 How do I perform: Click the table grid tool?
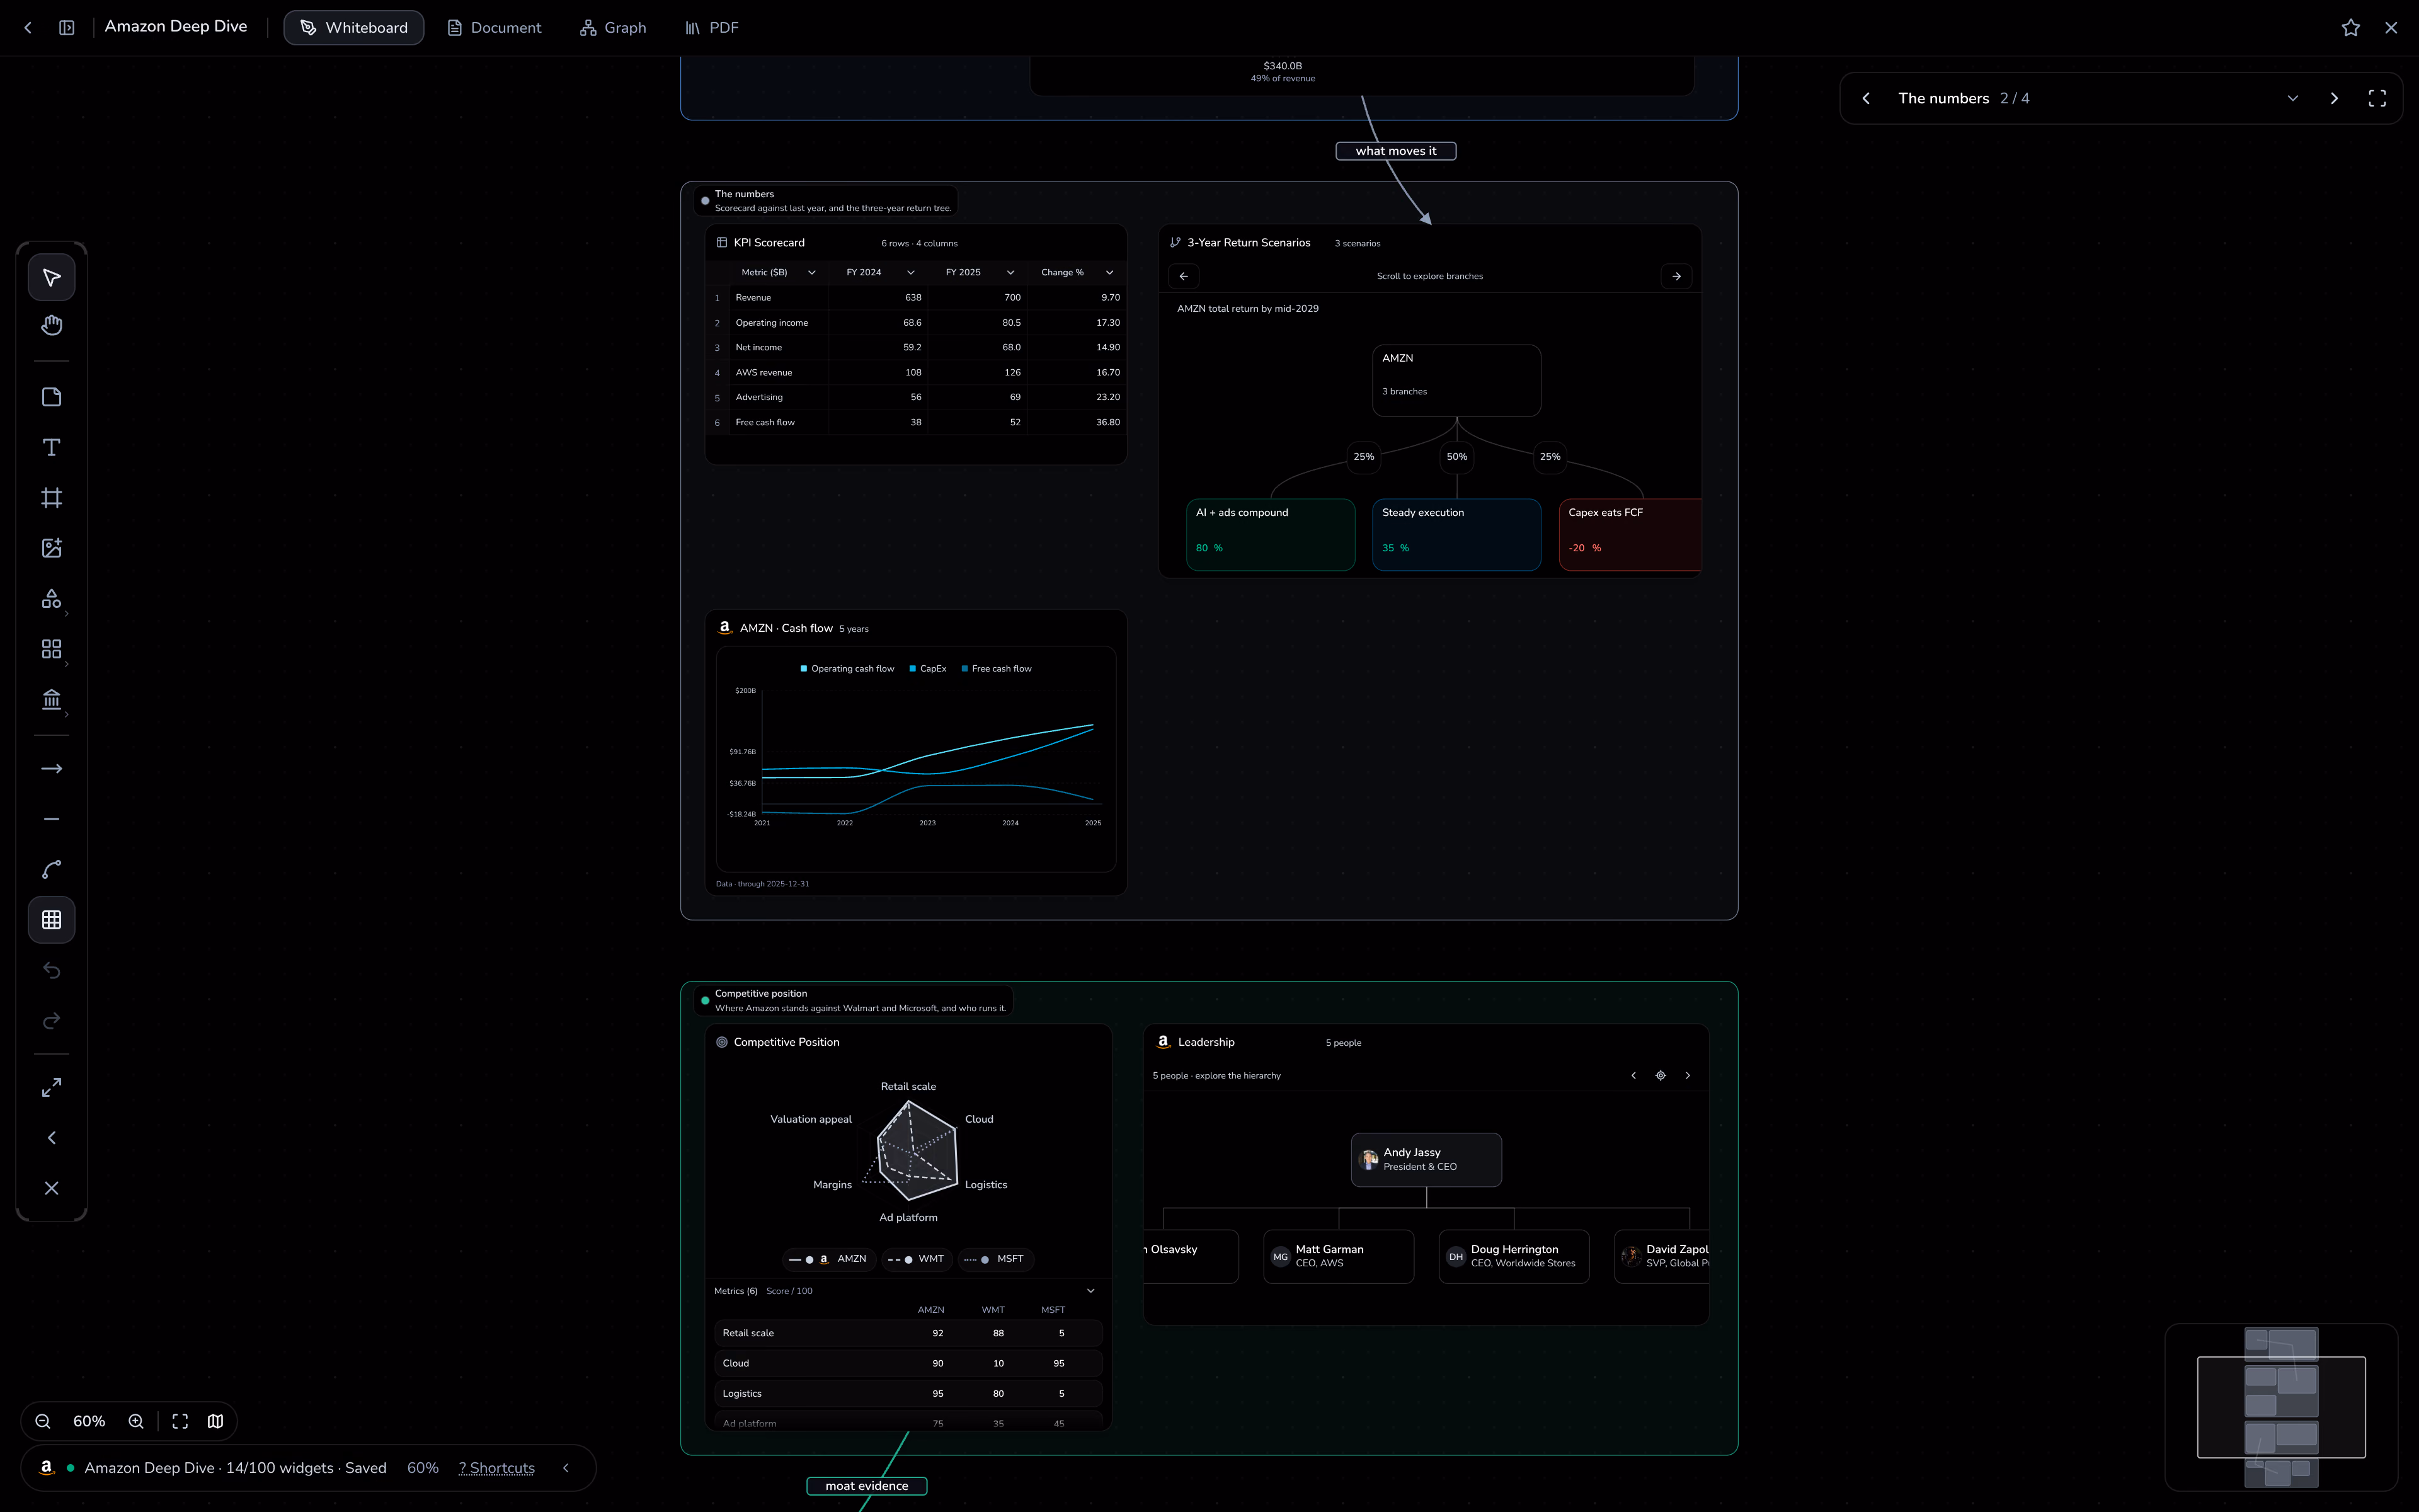pos(52,920)
